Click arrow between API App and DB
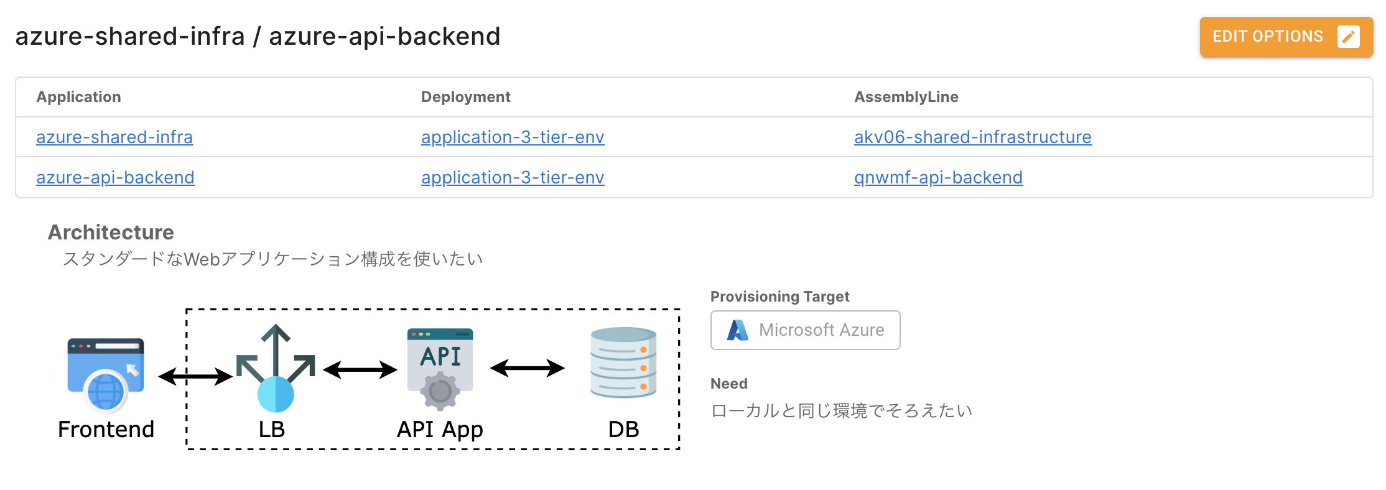The height and width of the screenshot is (490, 1386). pyautogui.click(x=528, y=368)
